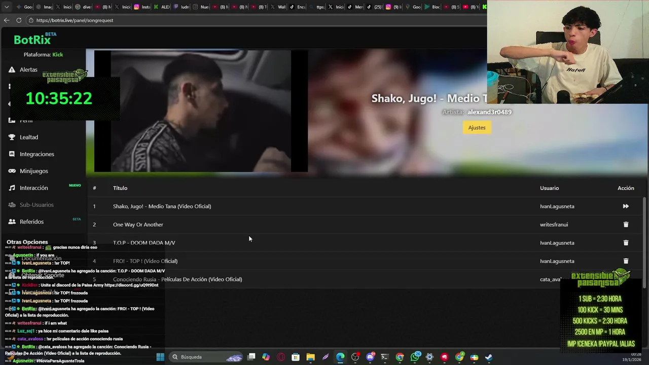Open Task View from taskbar
The image size is (649, 365).
[x=251, y=357]
